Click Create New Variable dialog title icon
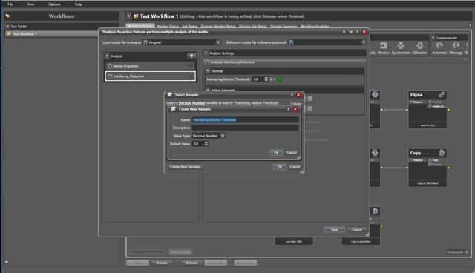 (173, 109)
